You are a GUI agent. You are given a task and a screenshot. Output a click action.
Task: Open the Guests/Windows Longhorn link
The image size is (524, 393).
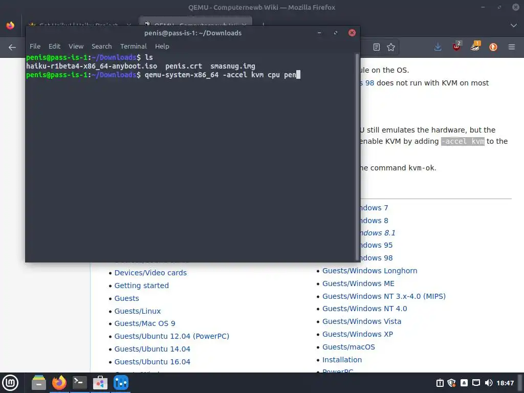tap(369, 271)
